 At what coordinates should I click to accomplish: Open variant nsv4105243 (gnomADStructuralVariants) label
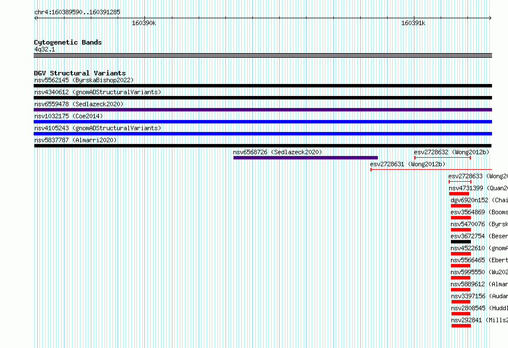98,128
